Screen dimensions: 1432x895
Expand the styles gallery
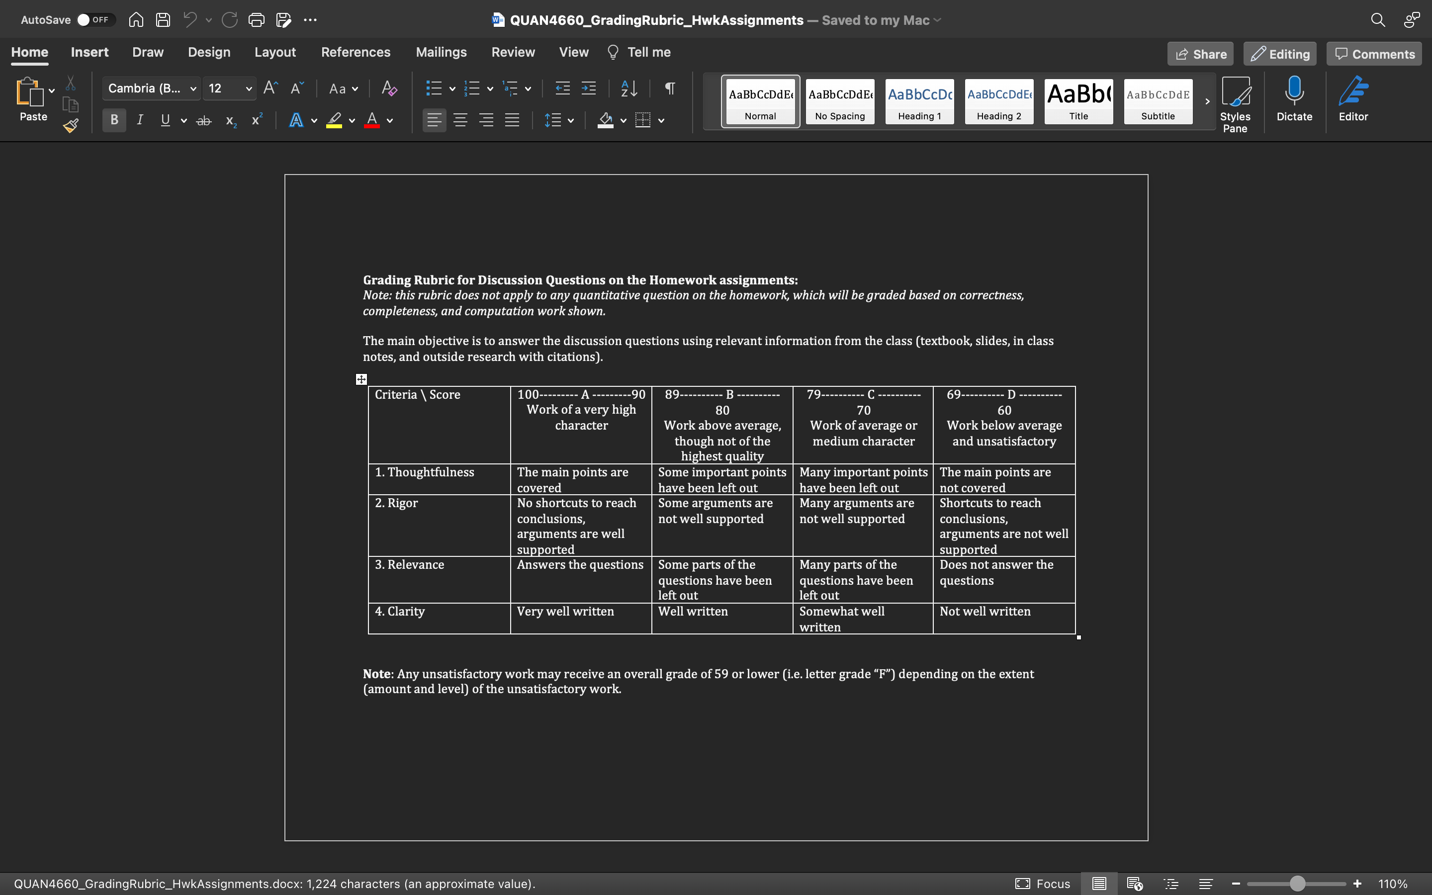pos(1207,101)
